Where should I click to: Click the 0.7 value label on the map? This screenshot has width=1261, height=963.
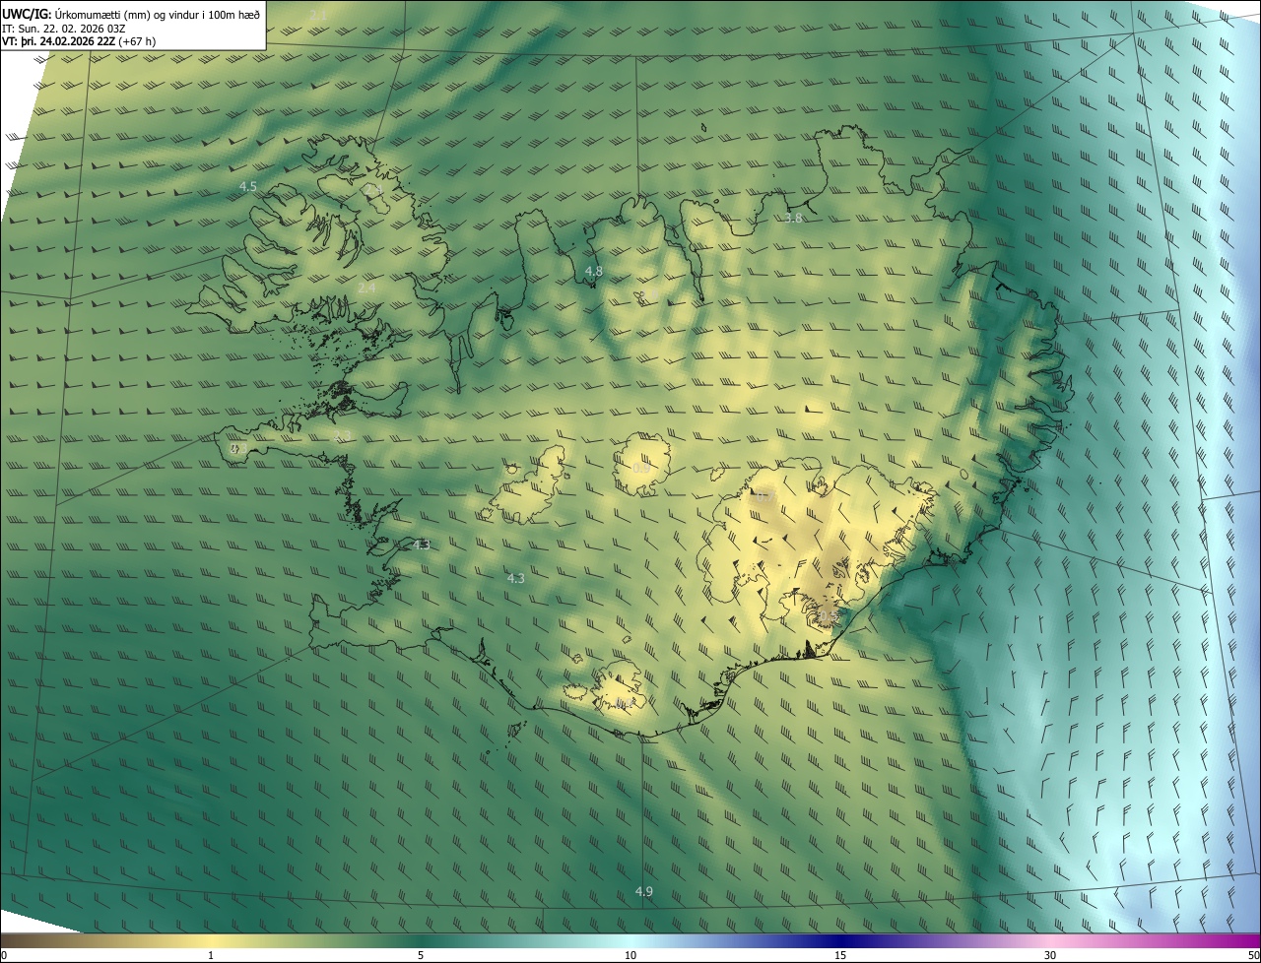click(x=763, y=498)
